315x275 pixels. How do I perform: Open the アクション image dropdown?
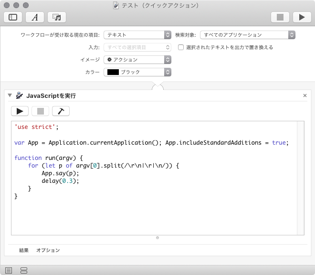pos(137,60)
